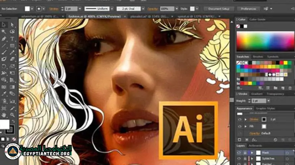Click the Preferences button
This screenshot has height=165, width=295.
248,9
